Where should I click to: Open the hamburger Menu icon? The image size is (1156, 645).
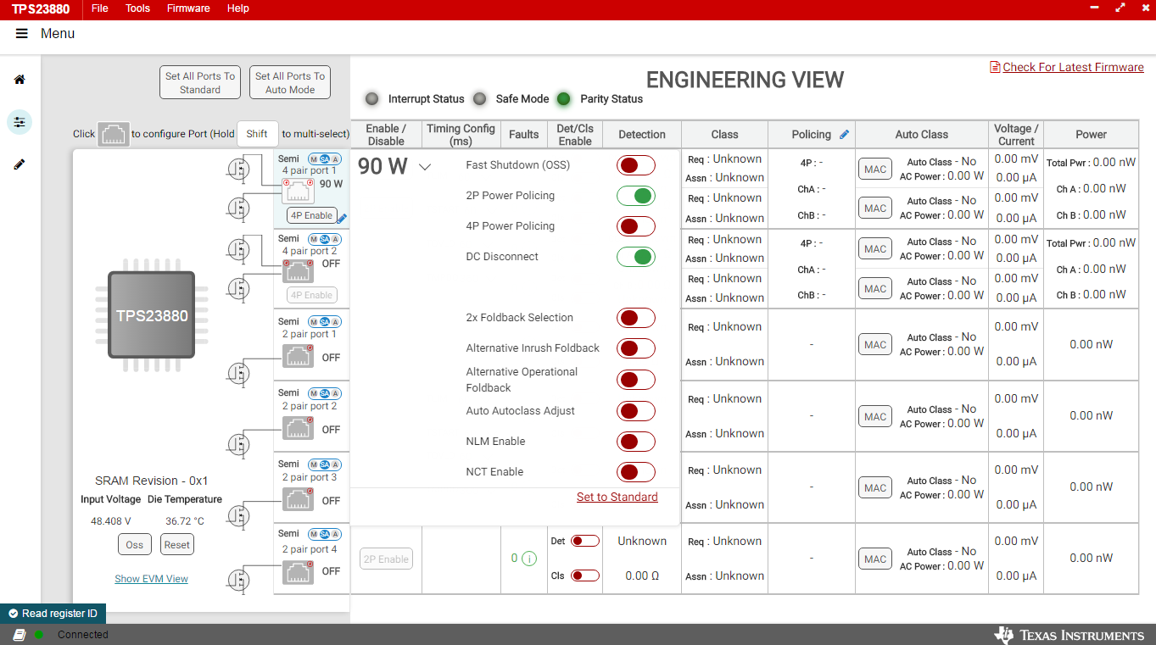point(21,34)
